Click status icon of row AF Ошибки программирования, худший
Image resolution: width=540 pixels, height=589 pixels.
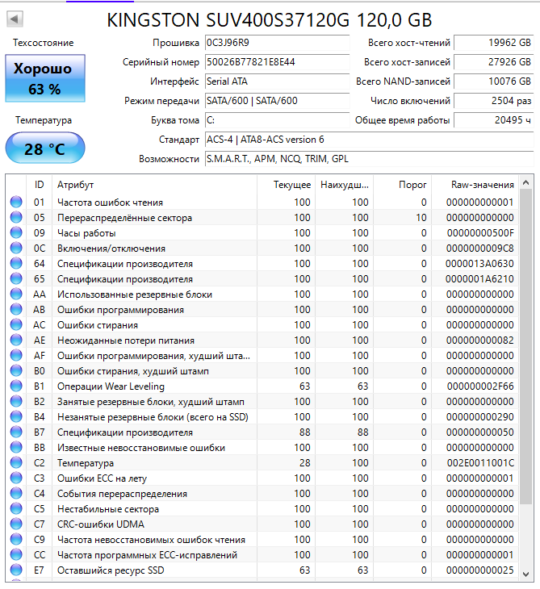coord(16,356)
